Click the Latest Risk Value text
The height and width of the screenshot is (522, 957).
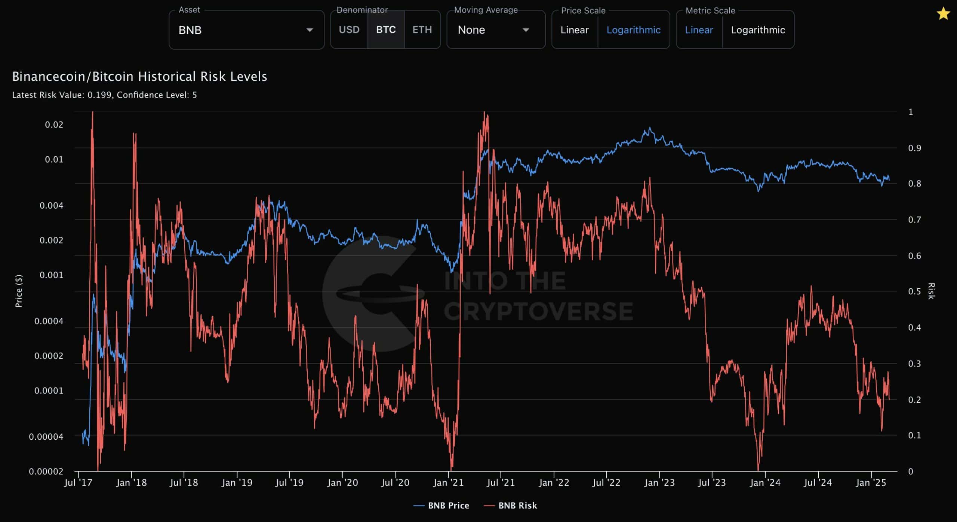point(105,95)
